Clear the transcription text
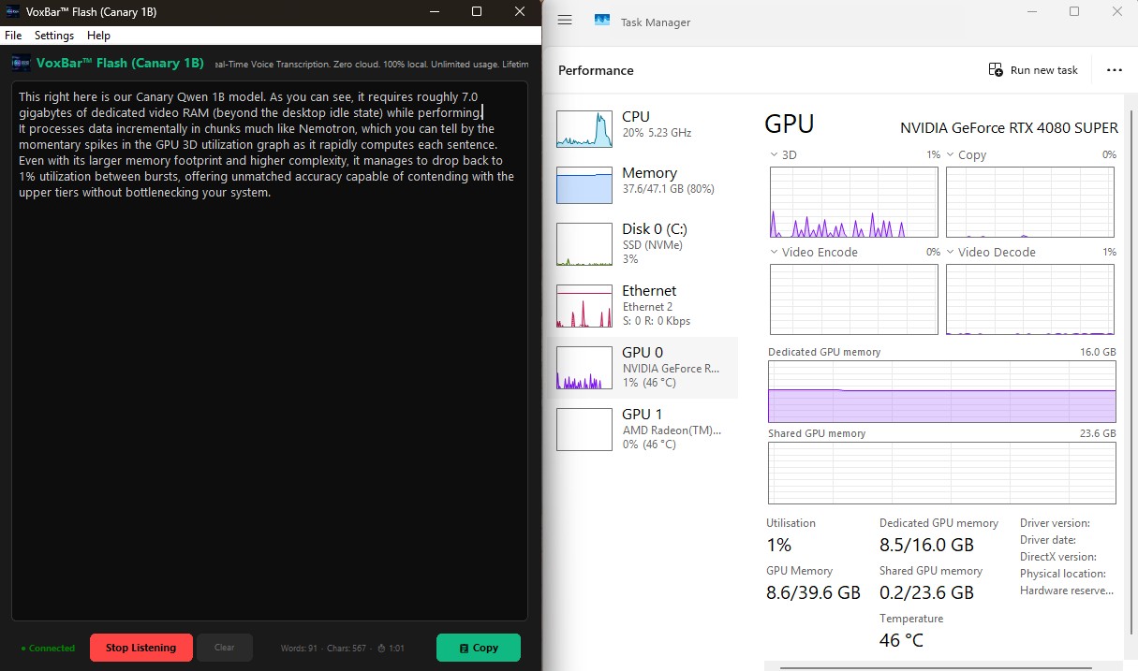1138x671 pixels. coord(225,647)
